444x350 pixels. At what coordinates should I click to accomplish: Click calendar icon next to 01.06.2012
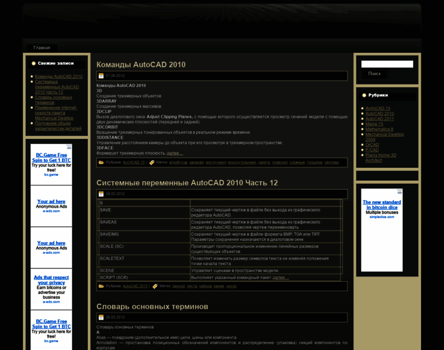(x=101, y=76)
